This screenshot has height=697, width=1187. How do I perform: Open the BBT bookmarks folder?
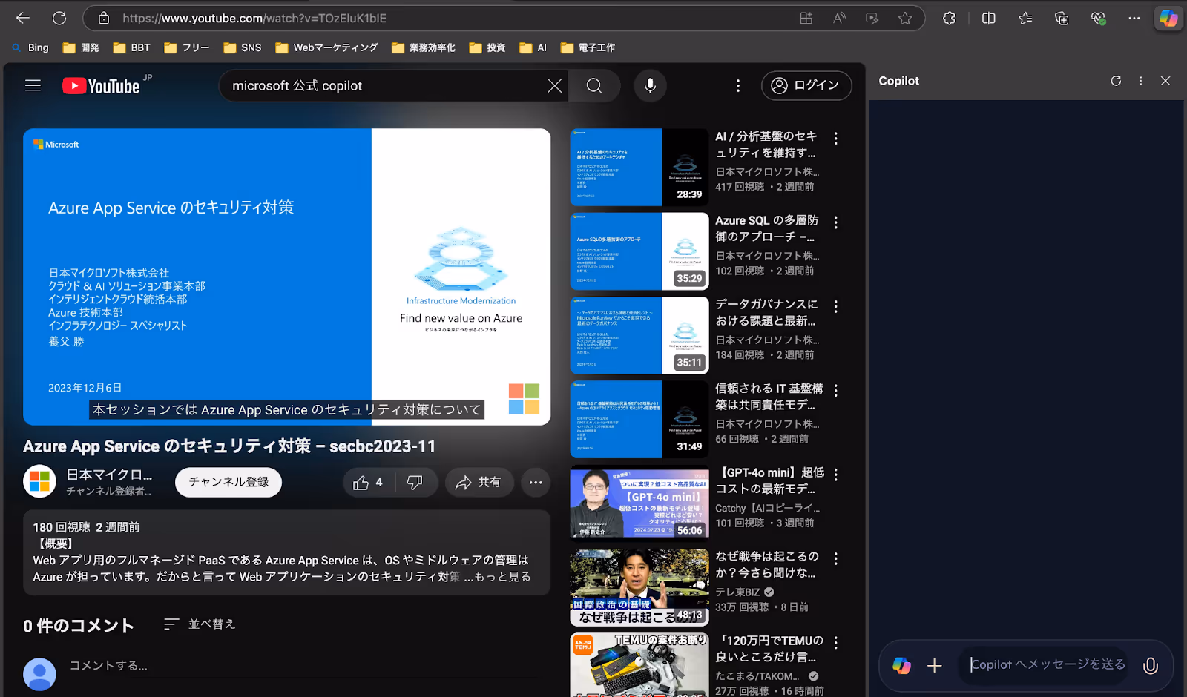131,47
